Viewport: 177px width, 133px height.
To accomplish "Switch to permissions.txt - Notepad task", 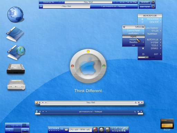I will (114, 6).
